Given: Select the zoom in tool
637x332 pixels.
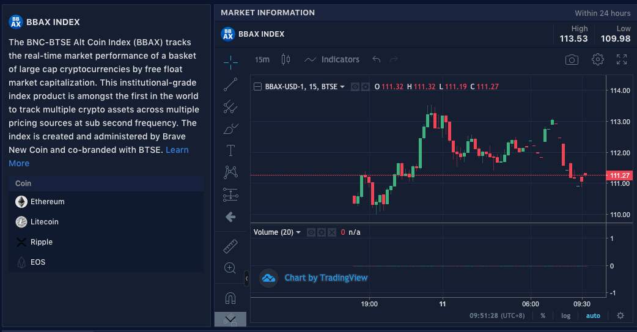Looking at the screenshot, I should click(230, 268).
